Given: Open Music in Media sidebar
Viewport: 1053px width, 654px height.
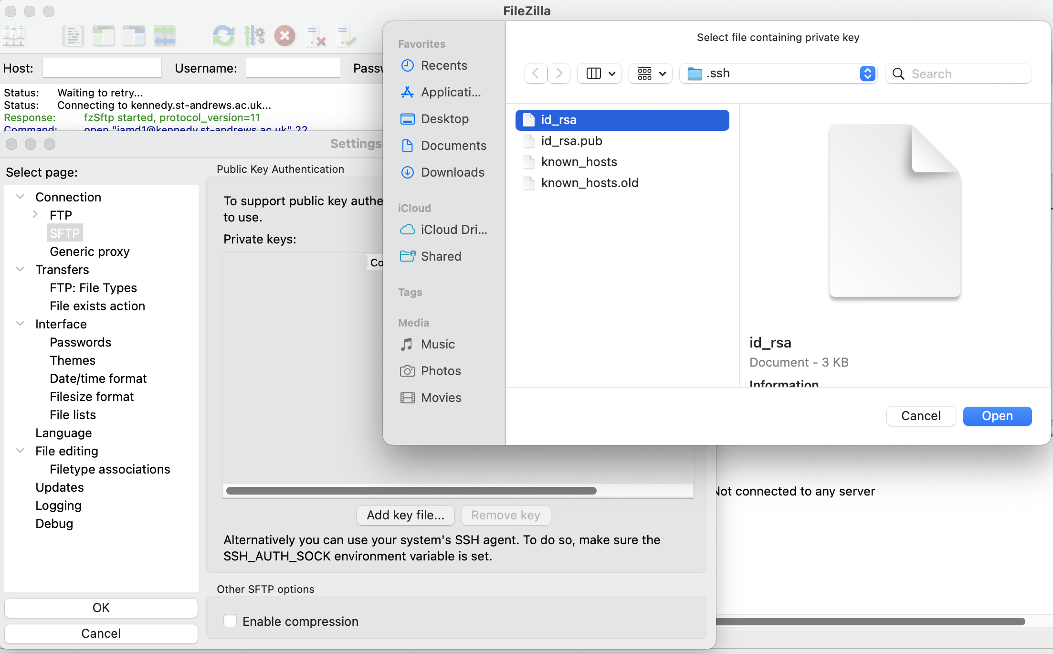Looking at the screenshot, I should [x=444, y=344].
